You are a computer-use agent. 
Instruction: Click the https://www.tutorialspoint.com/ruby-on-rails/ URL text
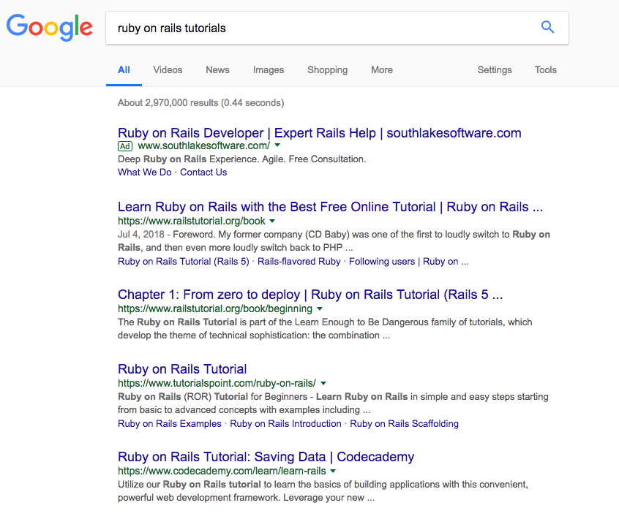coord(217,383)
